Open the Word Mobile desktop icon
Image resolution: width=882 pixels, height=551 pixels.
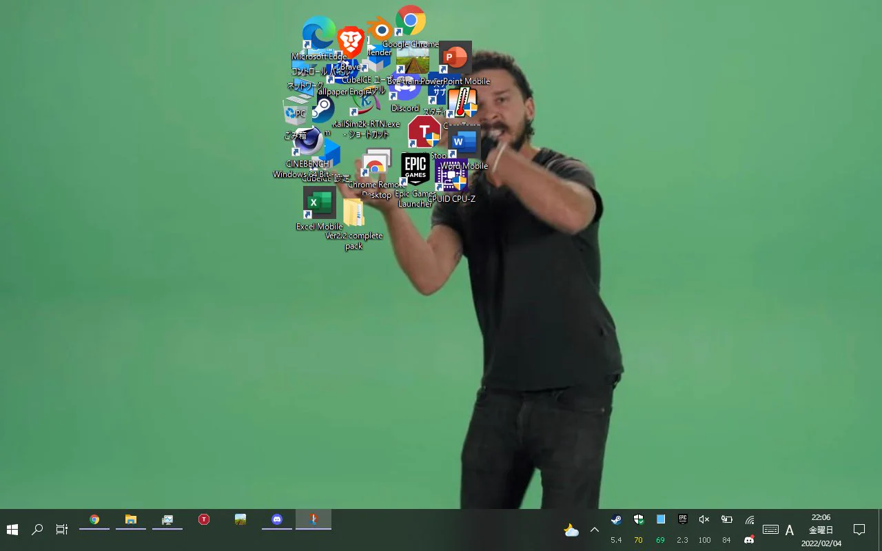click(x=464, y=143)
